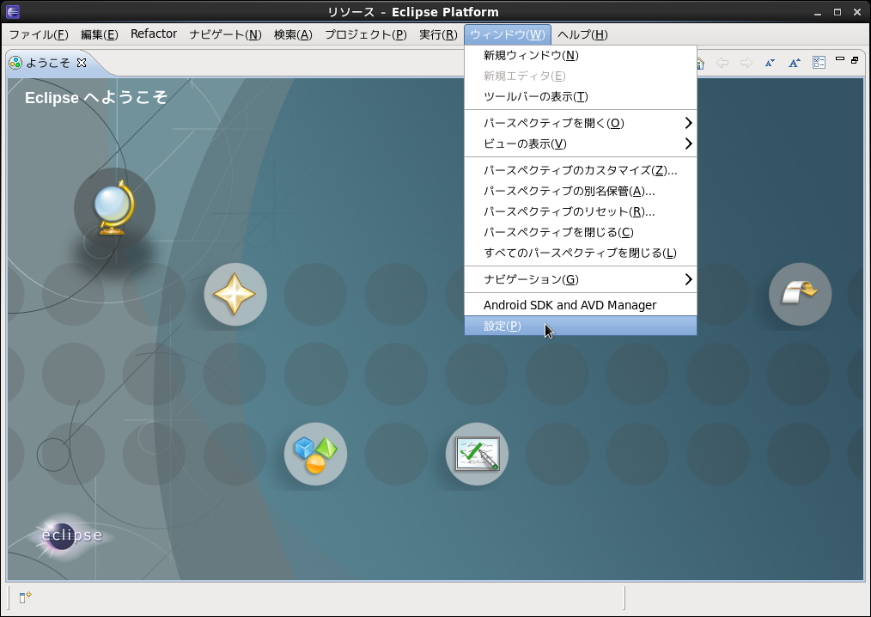This screenshot has height=617, width=871.
Task: Open the Overview globe icon
Action: pyautogui.click(x=114, y=209)
